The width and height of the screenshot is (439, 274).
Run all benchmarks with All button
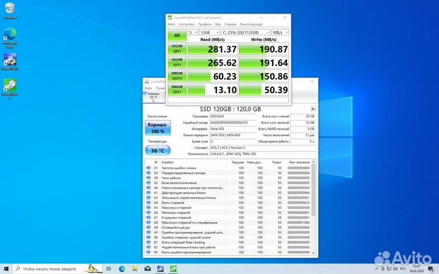[x=177, y=35]
